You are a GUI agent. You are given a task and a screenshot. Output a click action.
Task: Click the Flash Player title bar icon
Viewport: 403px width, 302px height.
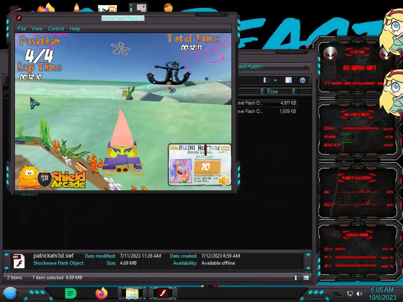point(18,18)
